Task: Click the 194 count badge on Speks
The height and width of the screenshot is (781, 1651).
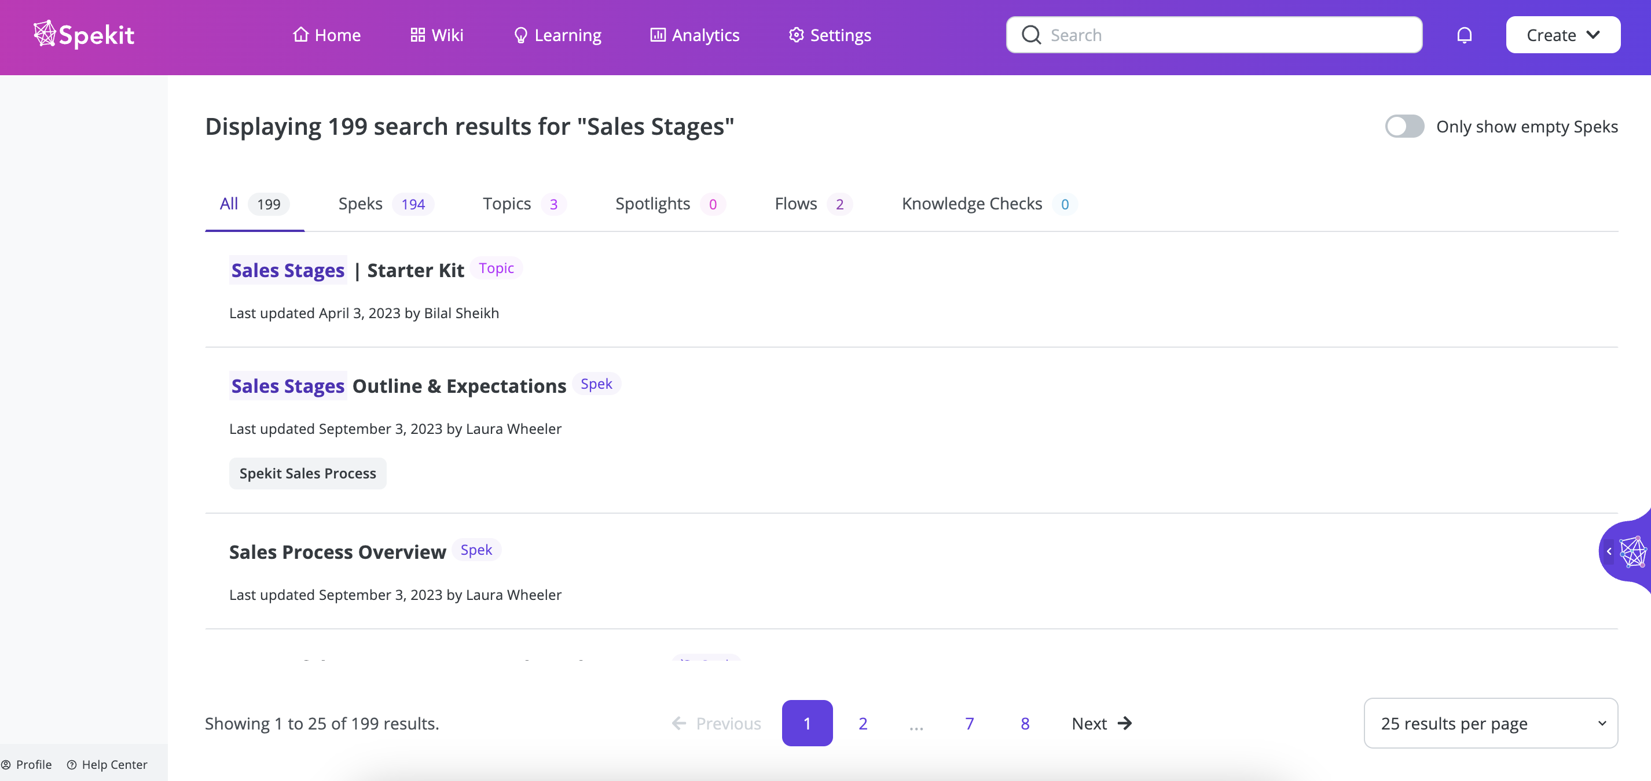Action: [x=413, y=204]
